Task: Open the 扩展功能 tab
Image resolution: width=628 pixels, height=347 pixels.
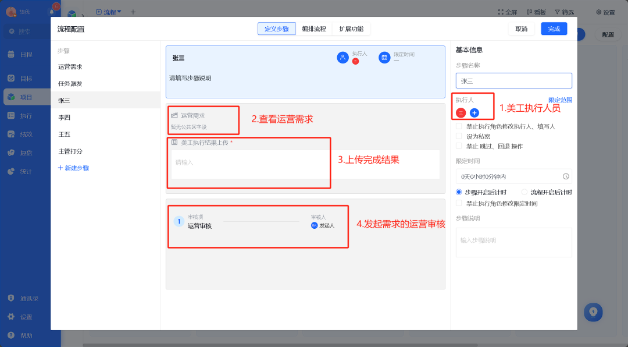Action: coord(351,28)
